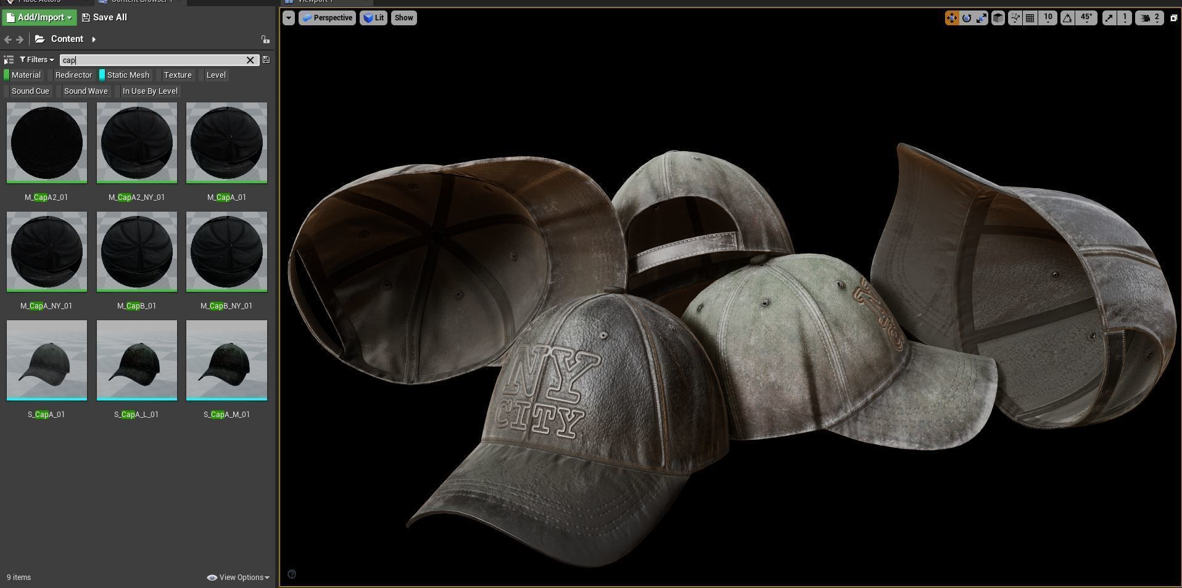
Task: Open the viewport options arrow menu
Action: (289, 18)
